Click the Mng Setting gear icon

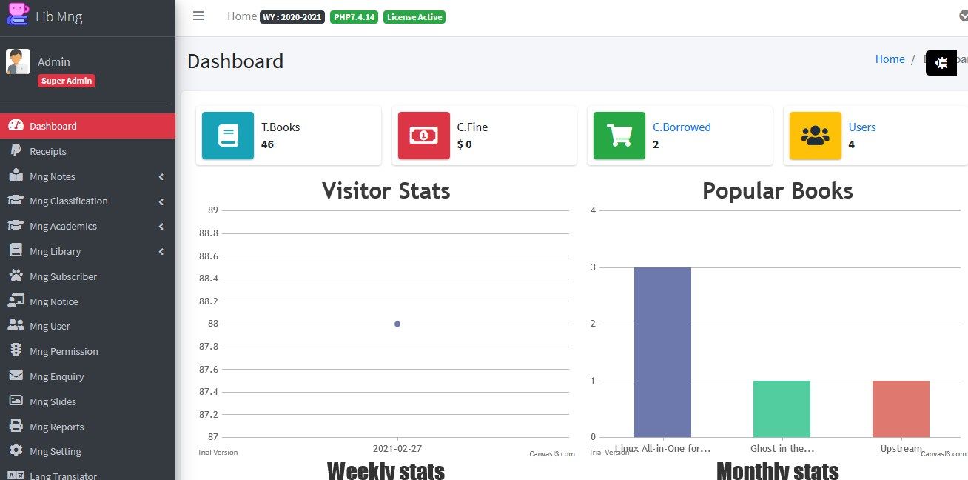(x=16, y=450)
